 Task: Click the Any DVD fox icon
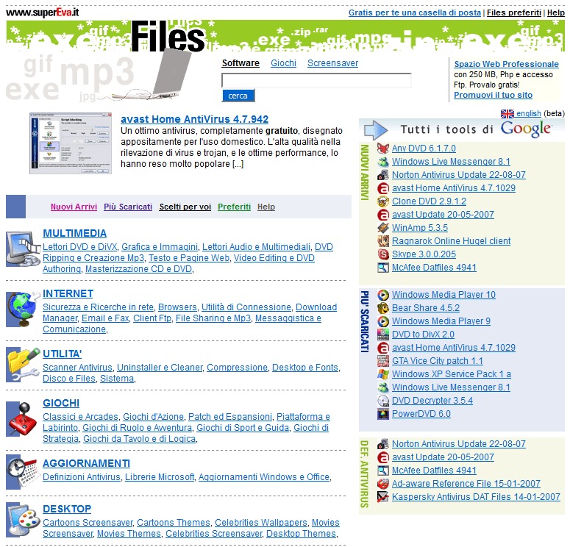point(382,149)
